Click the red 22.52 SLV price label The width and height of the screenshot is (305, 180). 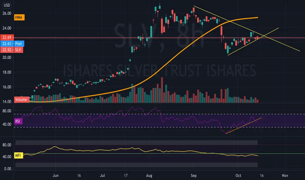coord(12,50)
